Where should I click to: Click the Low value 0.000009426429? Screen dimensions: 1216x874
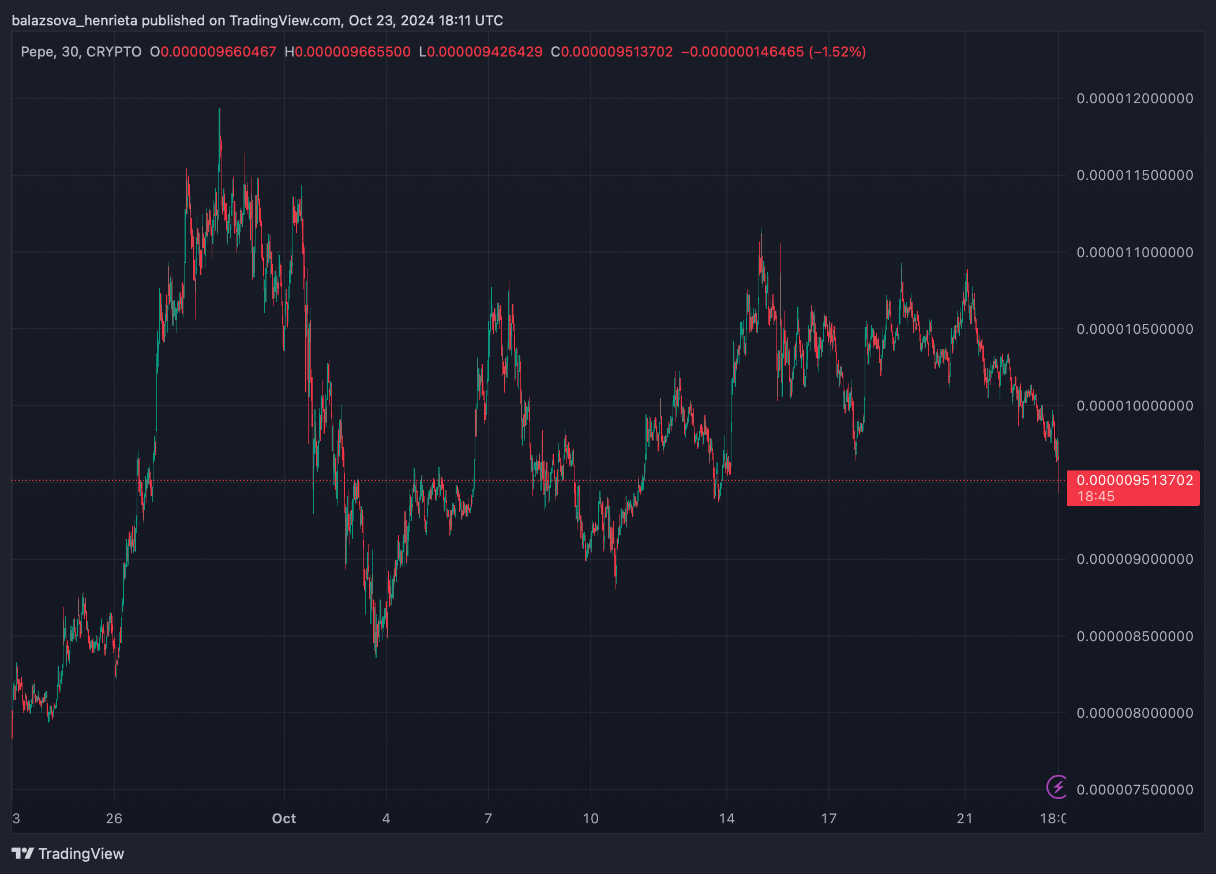coord(485,52)
